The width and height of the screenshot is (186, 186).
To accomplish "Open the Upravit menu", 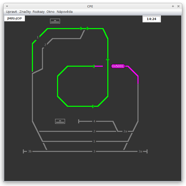I will 11,12.
